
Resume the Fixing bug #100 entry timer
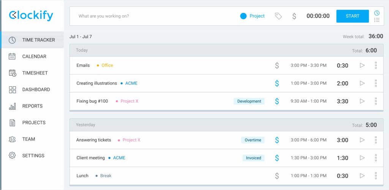pos(362,101)
